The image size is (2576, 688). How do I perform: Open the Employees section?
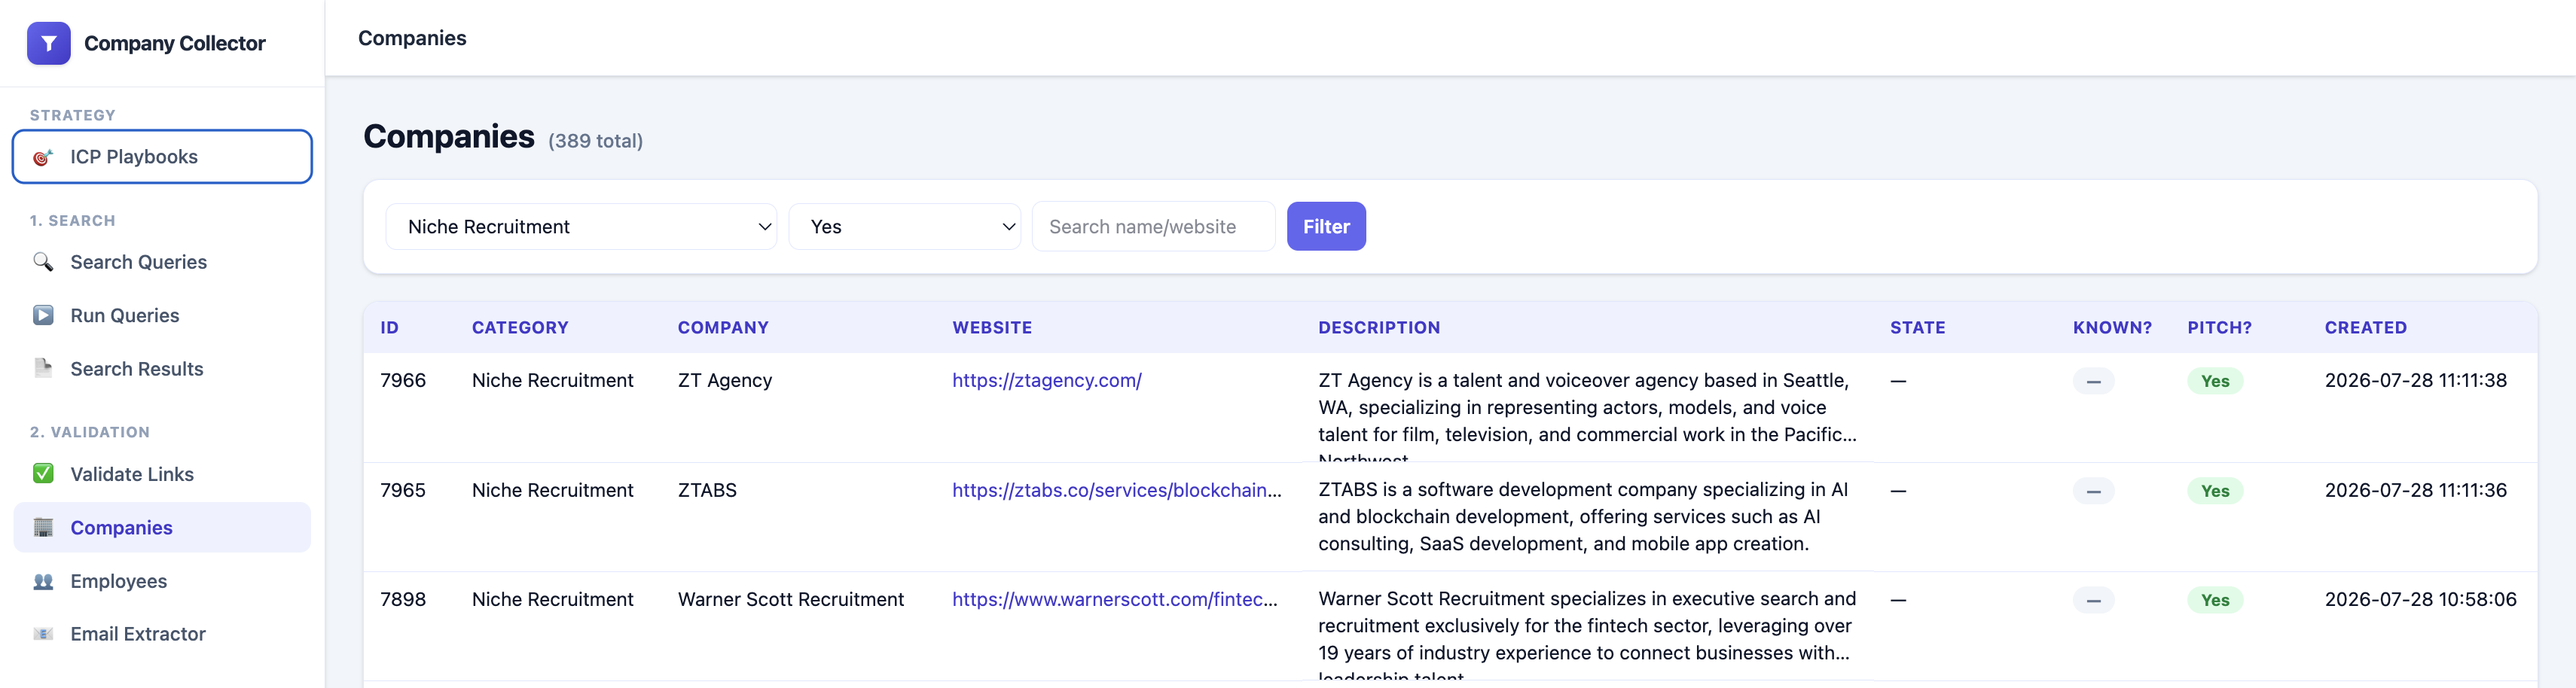162,581
